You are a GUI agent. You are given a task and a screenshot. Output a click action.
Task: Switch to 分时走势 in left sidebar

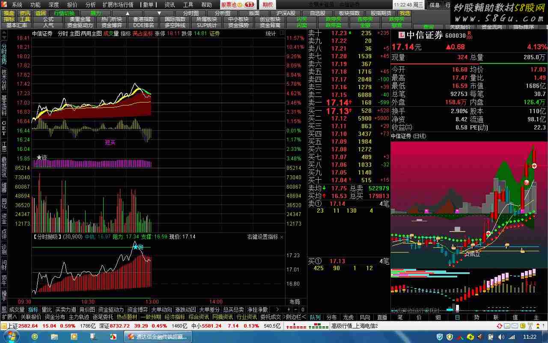(x=4, y=53)
